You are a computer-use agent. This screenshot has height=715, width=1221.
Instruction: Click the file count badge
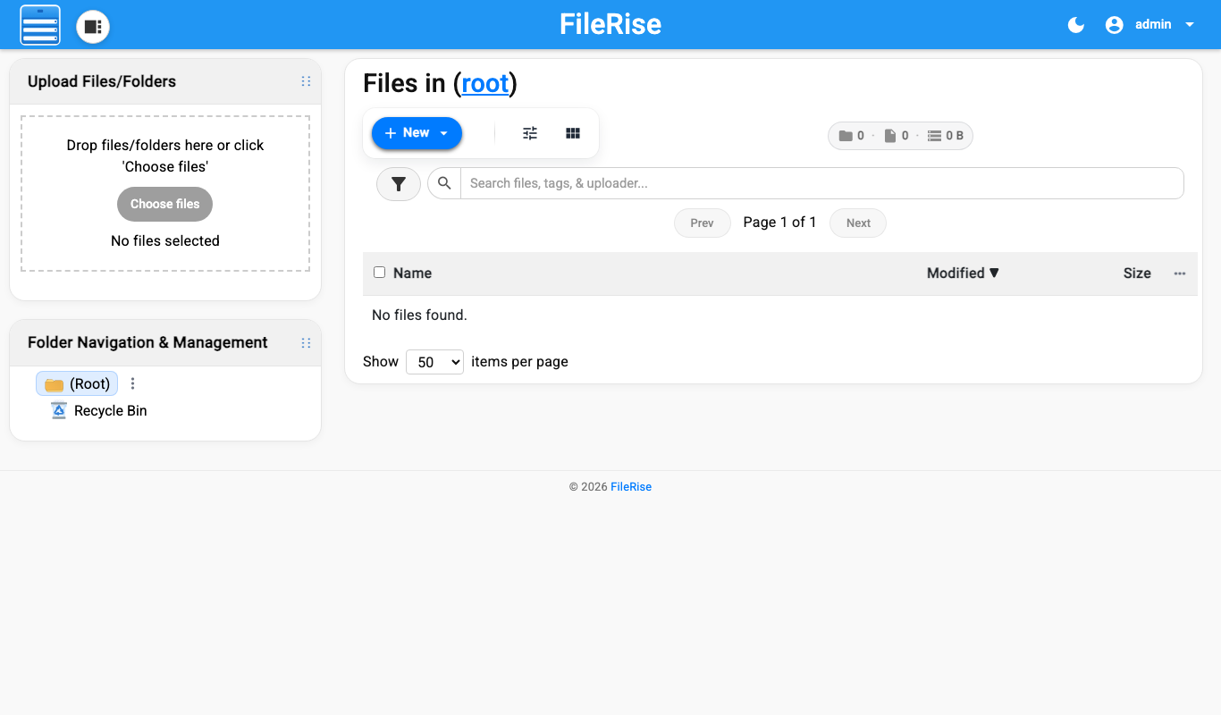(x=896, y=136)
